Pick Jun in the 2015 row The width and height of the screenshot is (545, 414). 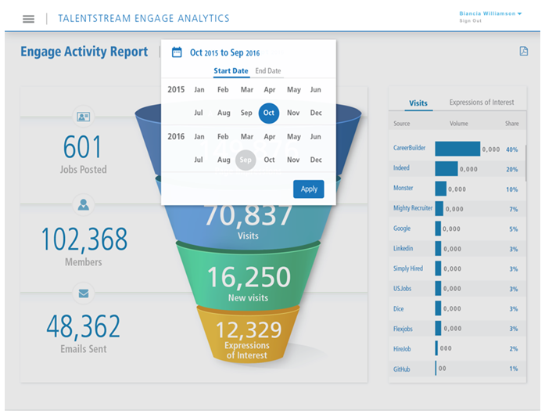point(316,90)
